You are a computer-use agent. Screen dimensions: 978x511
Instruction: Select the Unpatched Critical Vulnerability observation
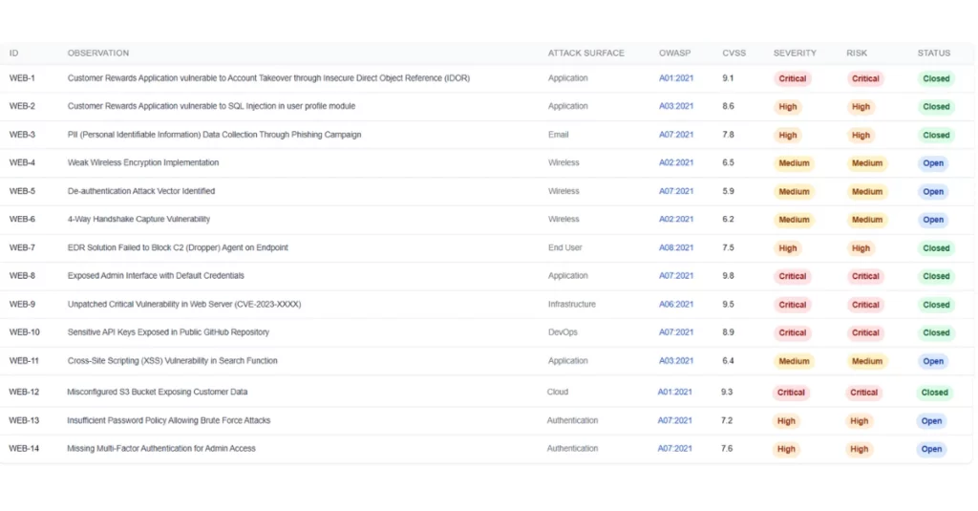coord(184,304)
